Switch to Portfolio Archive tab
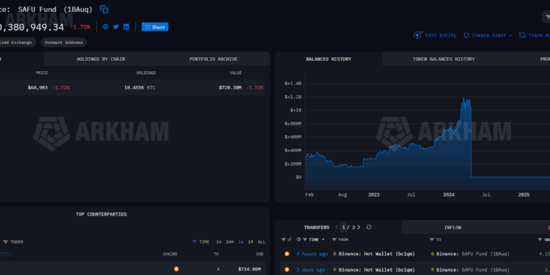The height and width of the screenshot is (275, 550). click(x=213, y=59)
